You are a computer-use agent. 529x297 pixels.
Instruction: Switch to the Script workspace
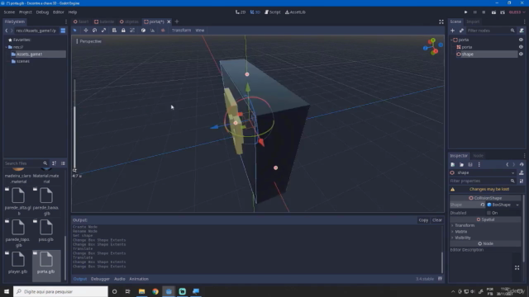click(273, 12)
